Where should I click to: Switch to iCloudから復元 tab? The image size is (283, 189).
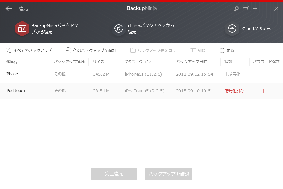click(248, 29)
